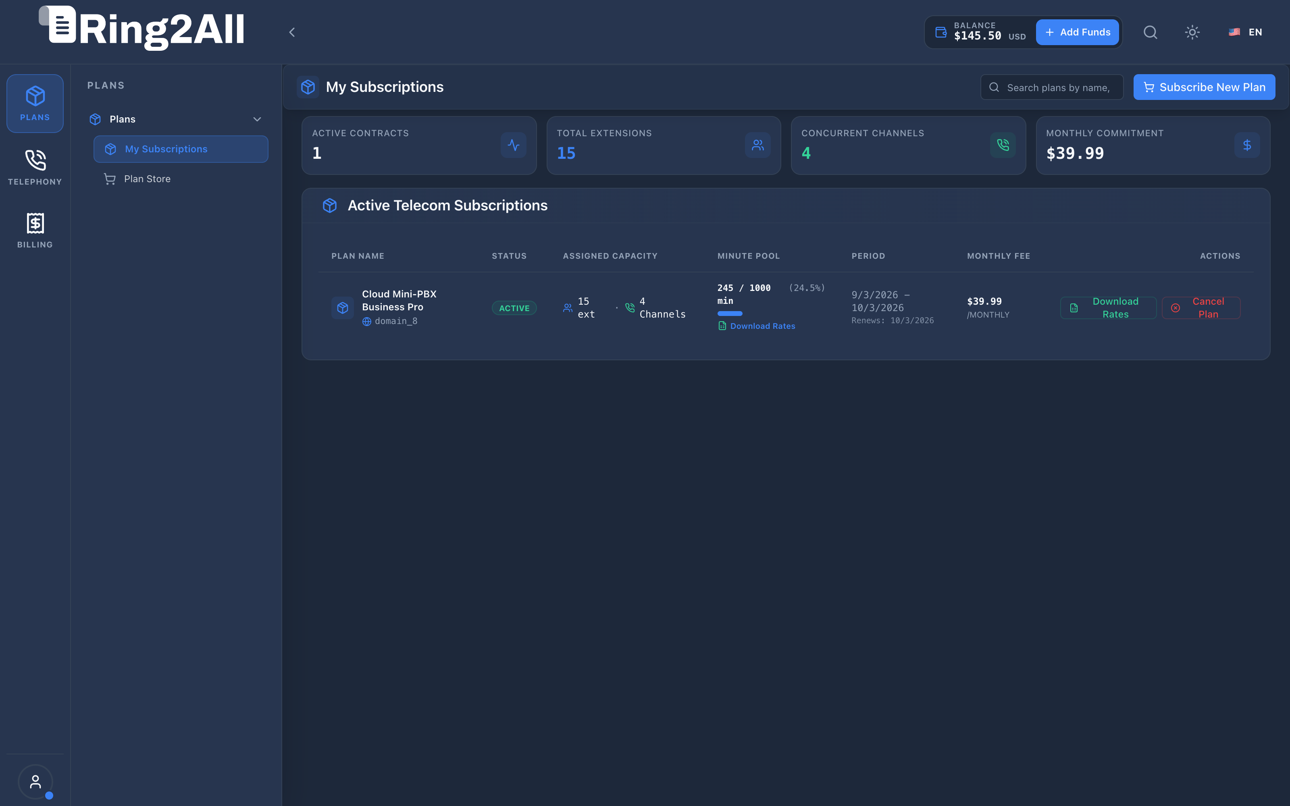Click the Cloud Mini-PBX plan cube icon
Viewport: 1290px width, 806px height.
pos(342,307)
